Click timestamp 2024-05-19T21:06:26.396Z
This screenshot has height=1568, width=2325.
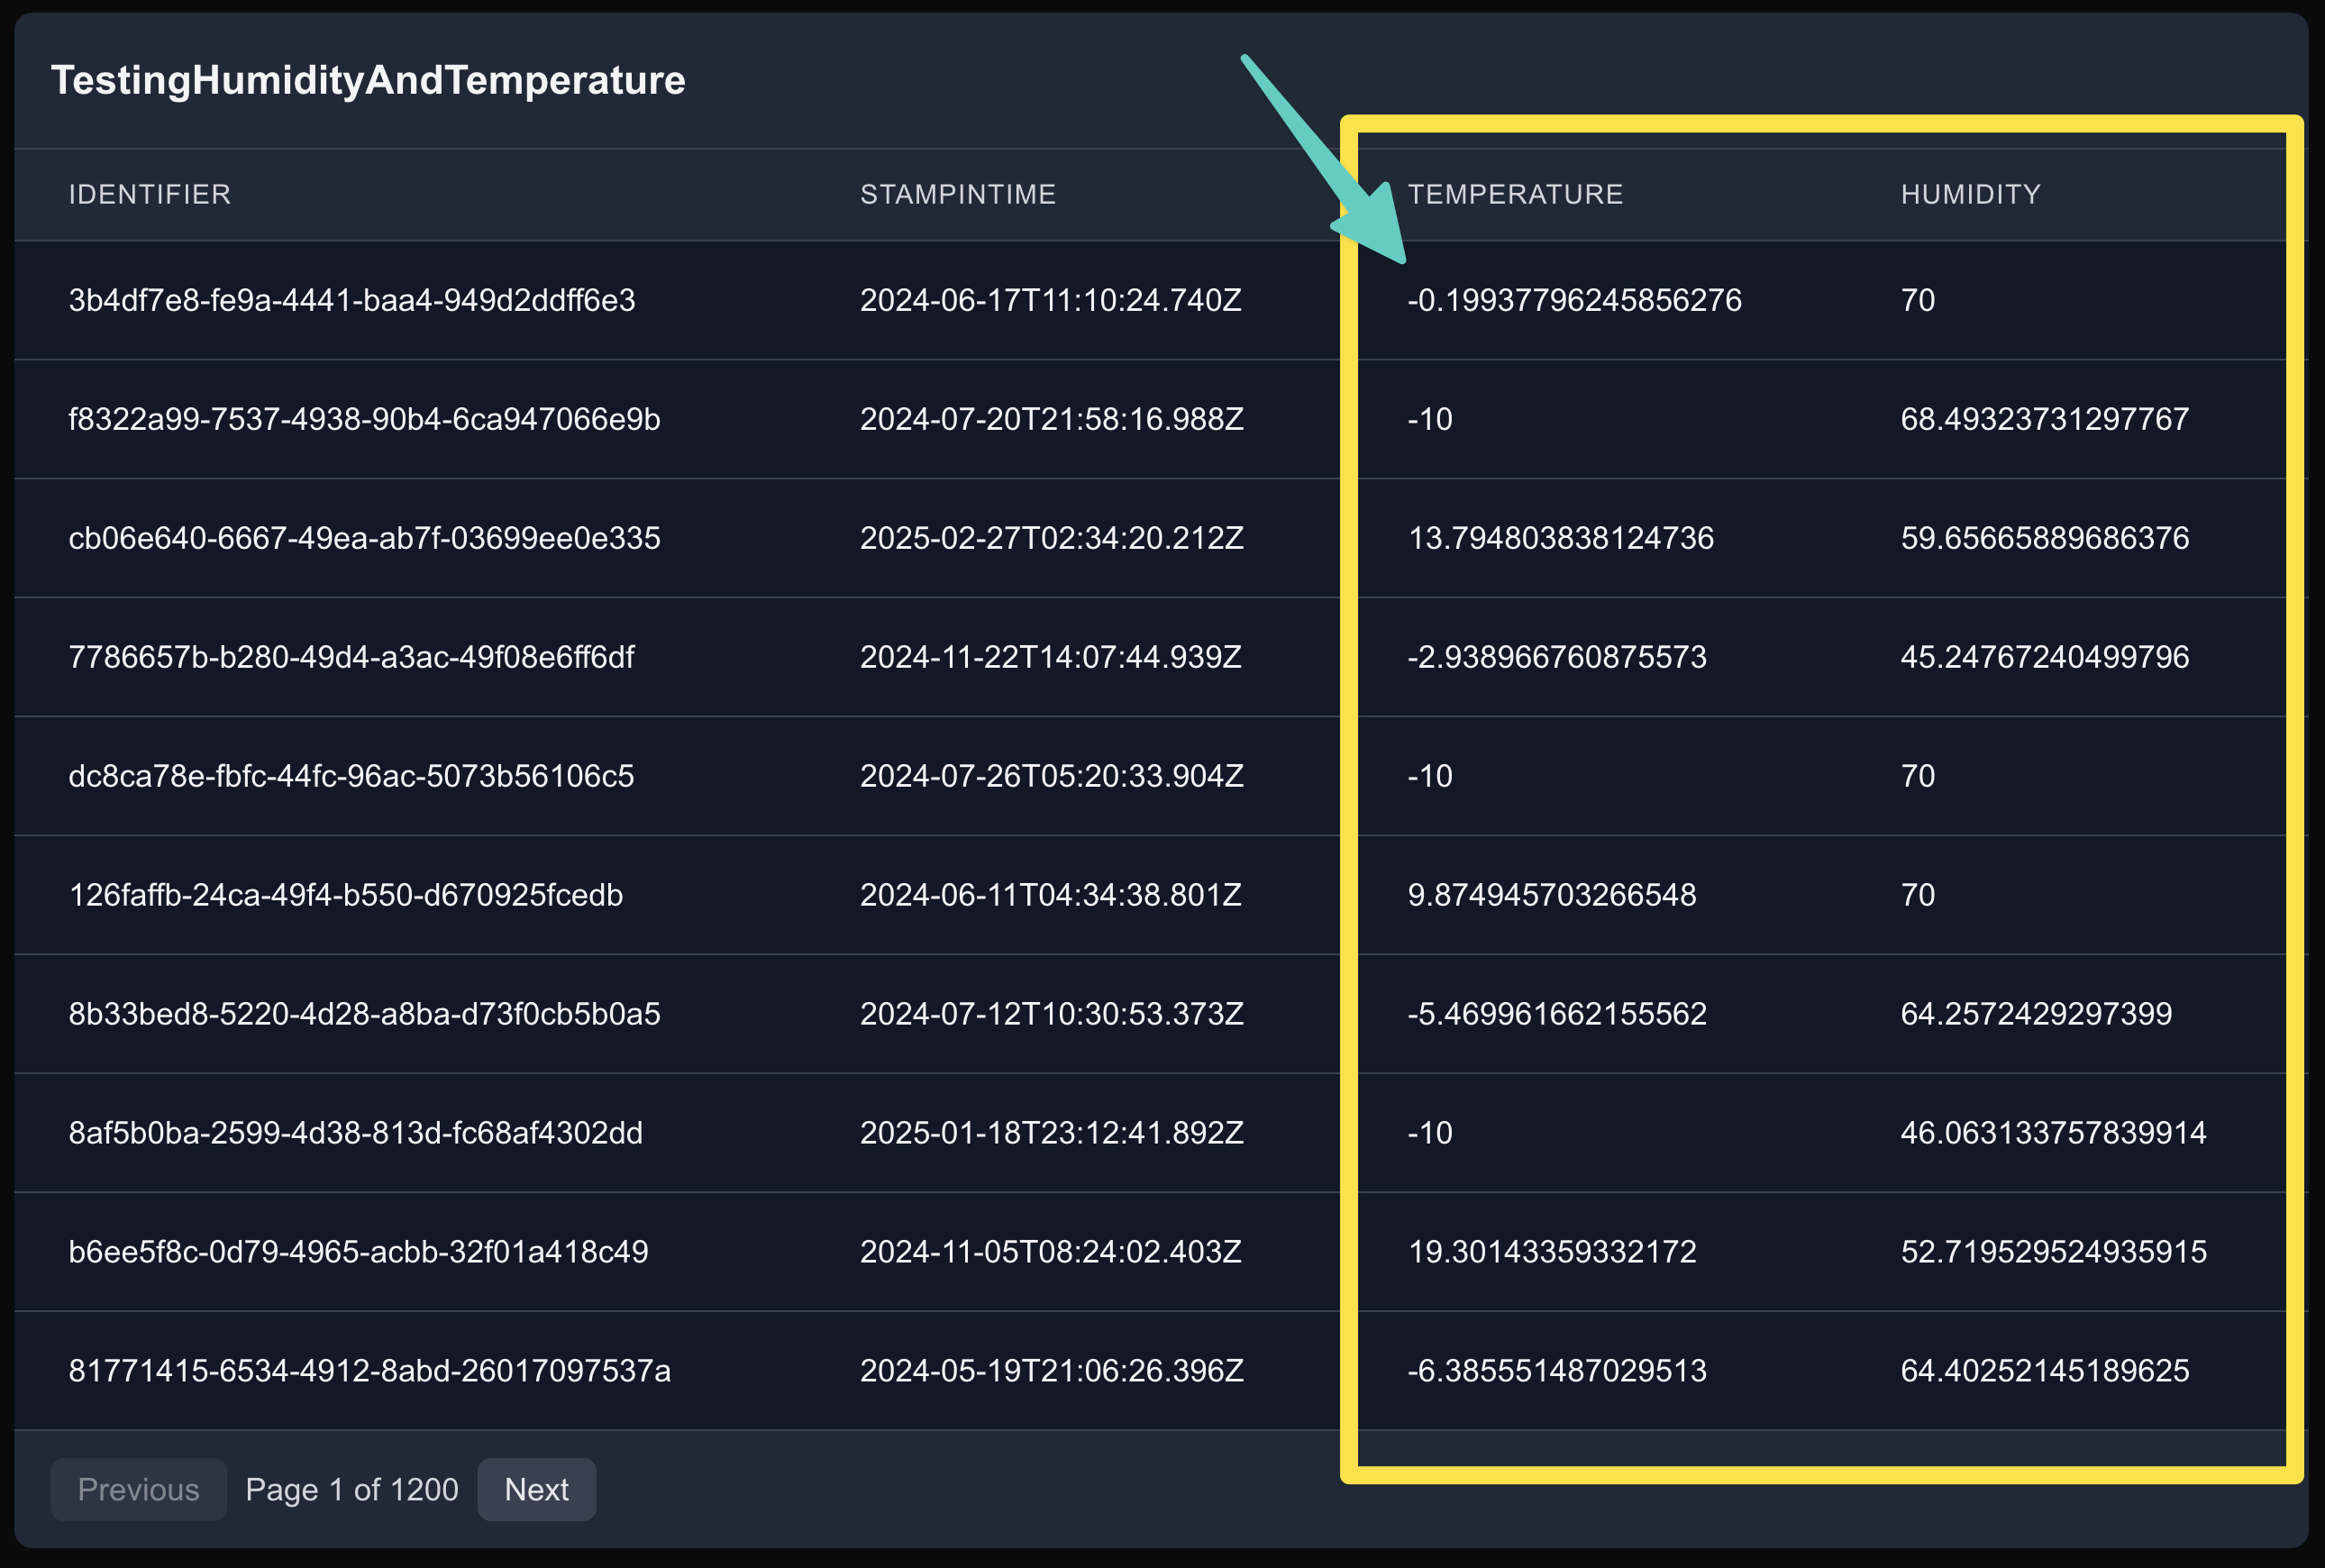[1052, 1371]
